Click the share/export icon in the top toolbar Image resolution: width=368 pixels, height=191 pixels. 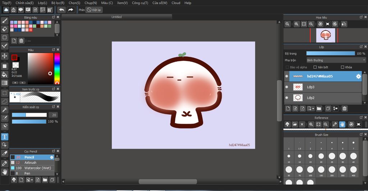point(14,10)
